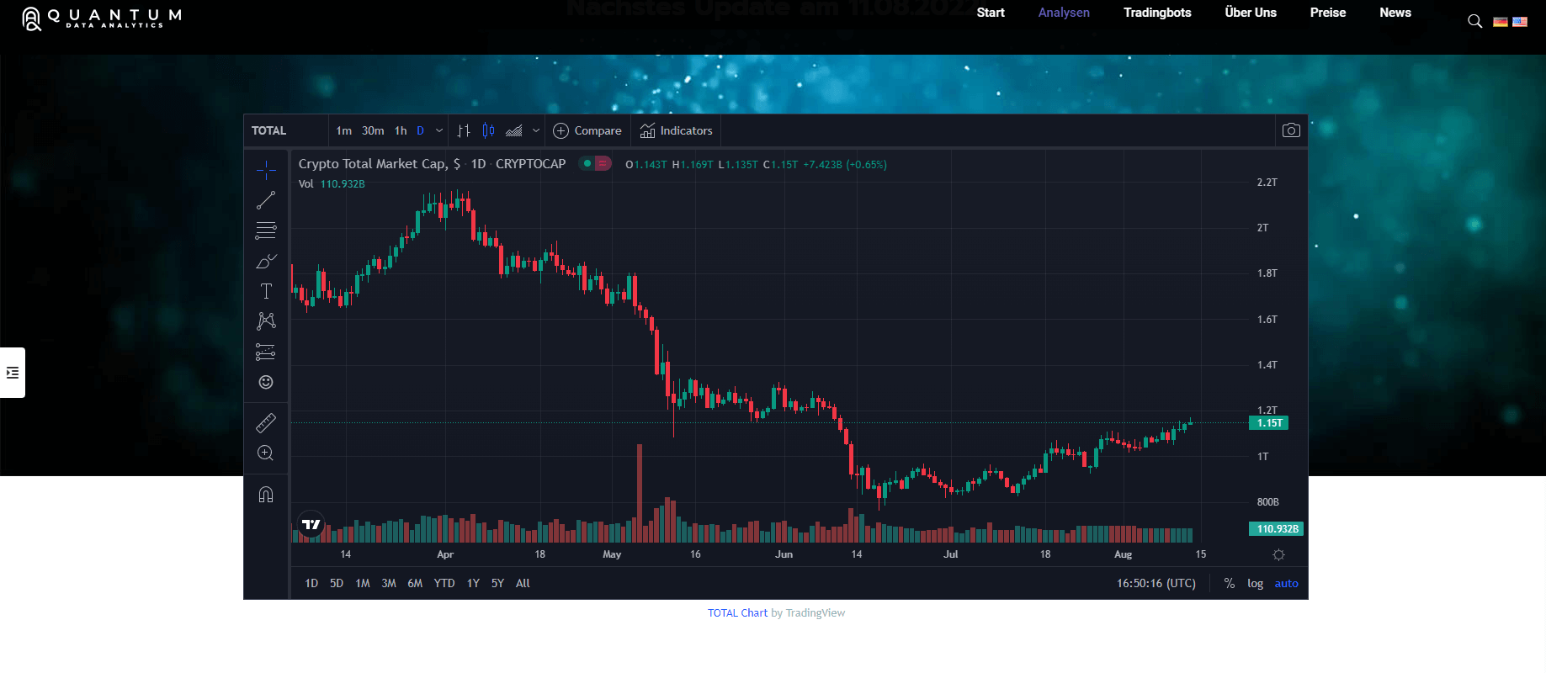The width and height of the screenshot is (1546, 673).
Task: Expand the chart style dropdown arrow
Action: coord(536,130)
